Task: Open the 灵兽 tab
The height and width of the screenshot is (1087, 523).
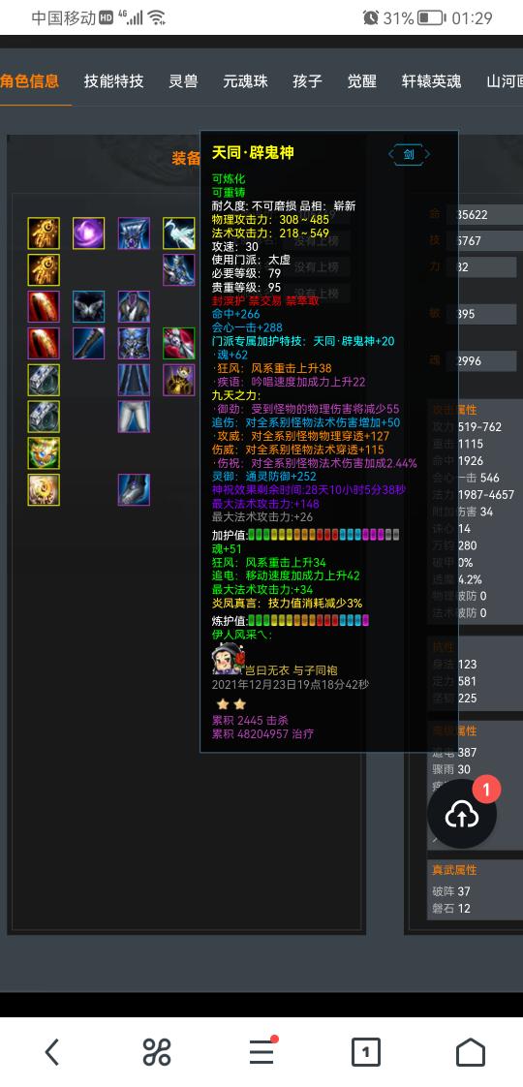Action: tap(184, 81)
